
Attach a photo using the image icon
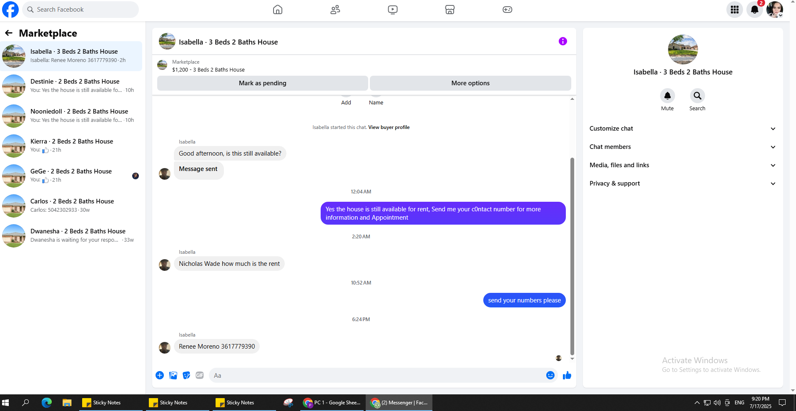coord(173,375)
